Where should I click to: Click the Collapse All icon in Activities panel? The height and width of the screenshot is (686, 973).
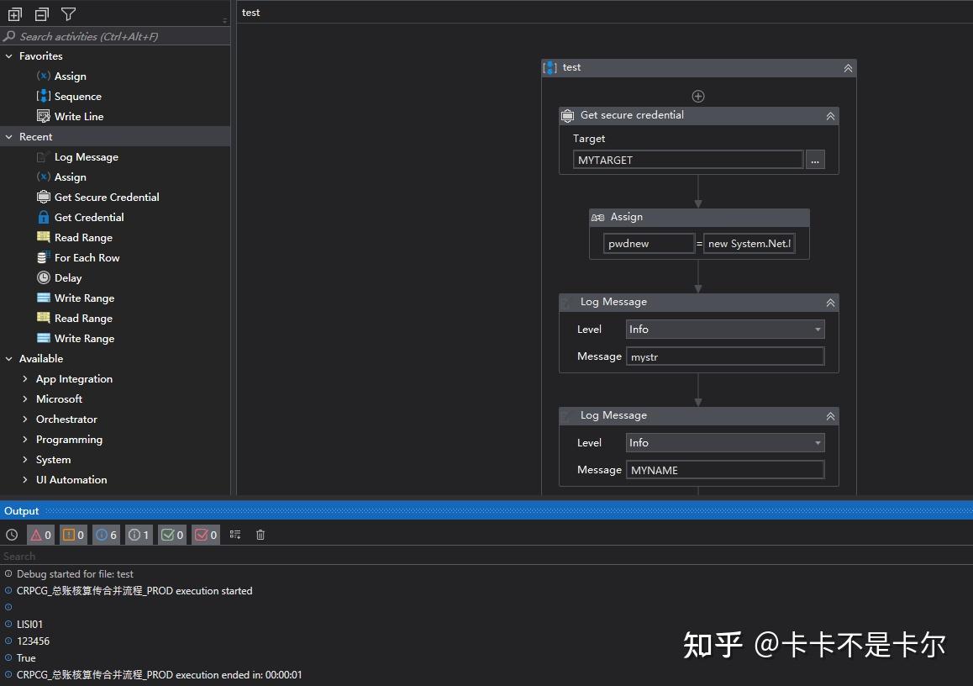pyautogui.click(x=41, y=13)
